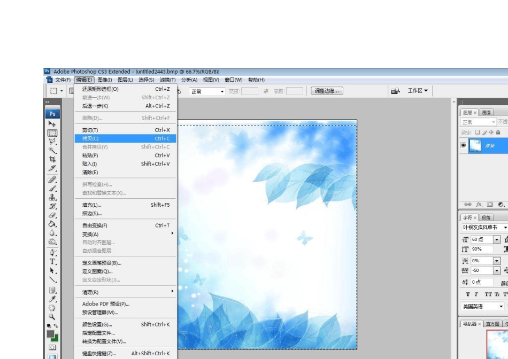Expand the 清理(R) submenu
This screenshot has height=359, width=508.
[125, 292]
